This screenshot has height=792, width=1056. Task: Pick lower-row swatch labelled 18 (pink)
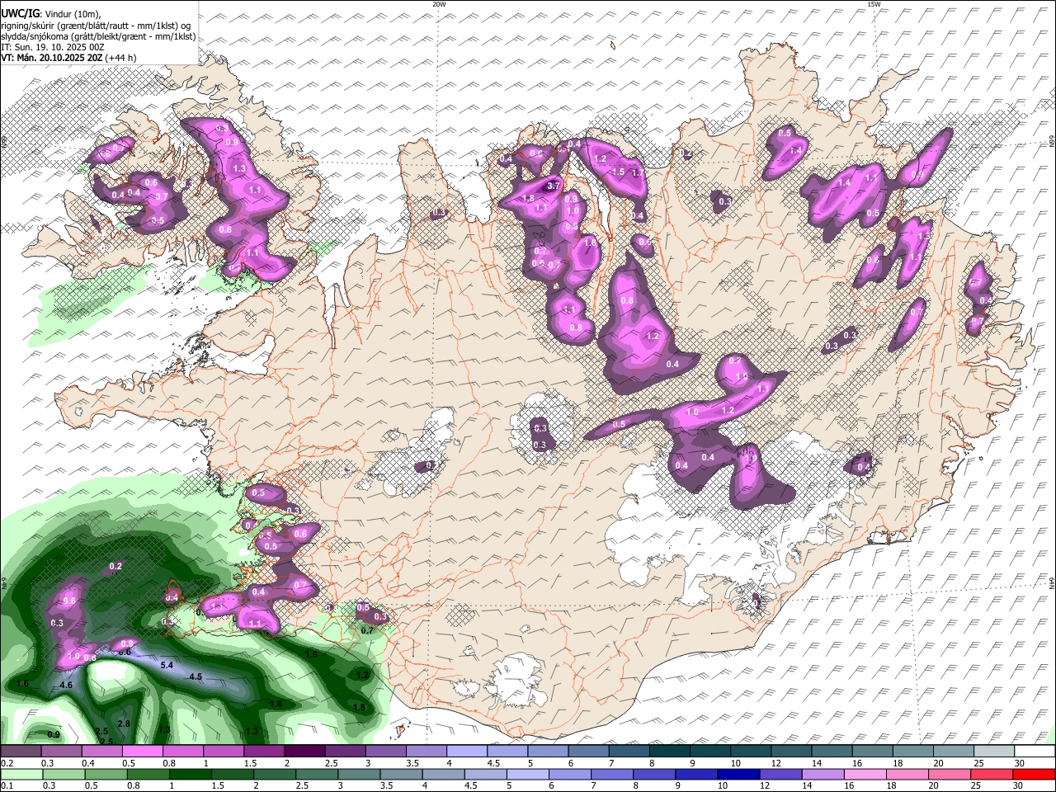[908, 774]
